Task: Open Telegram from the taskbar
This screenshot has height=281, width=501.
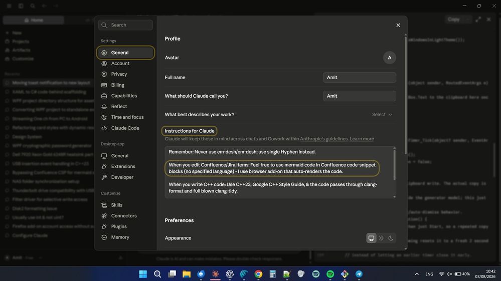Action: coord(359,274)
